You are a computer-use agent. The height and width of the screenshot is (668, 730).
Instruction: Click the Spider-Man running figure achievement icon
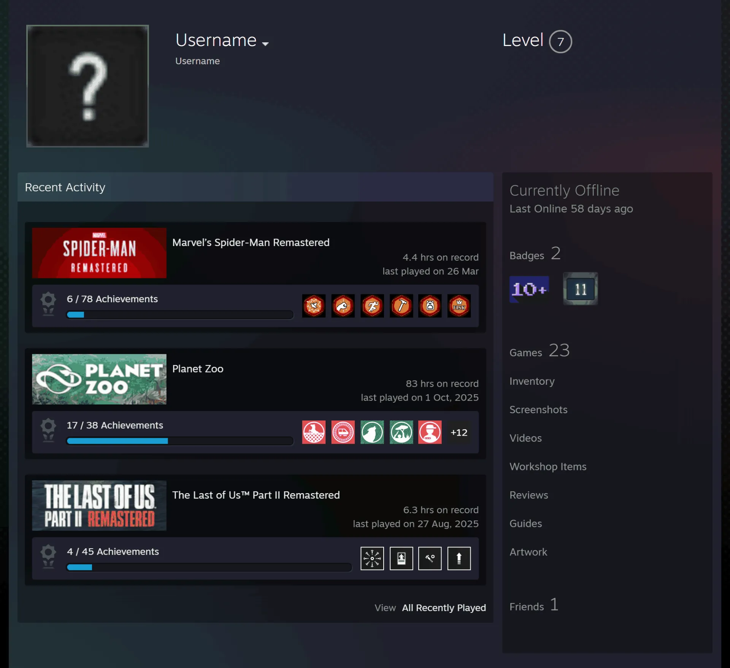372,306
